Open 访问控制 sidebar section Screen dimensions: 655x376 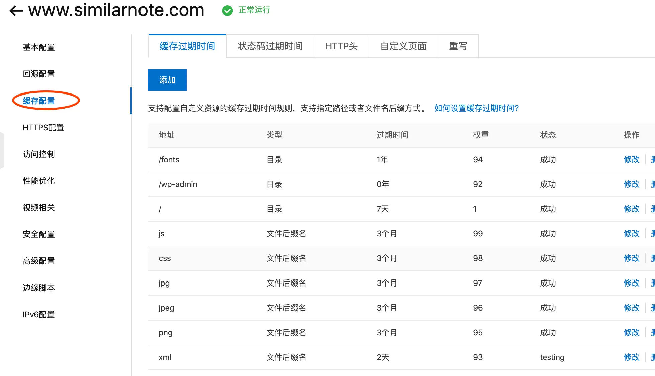39,154
